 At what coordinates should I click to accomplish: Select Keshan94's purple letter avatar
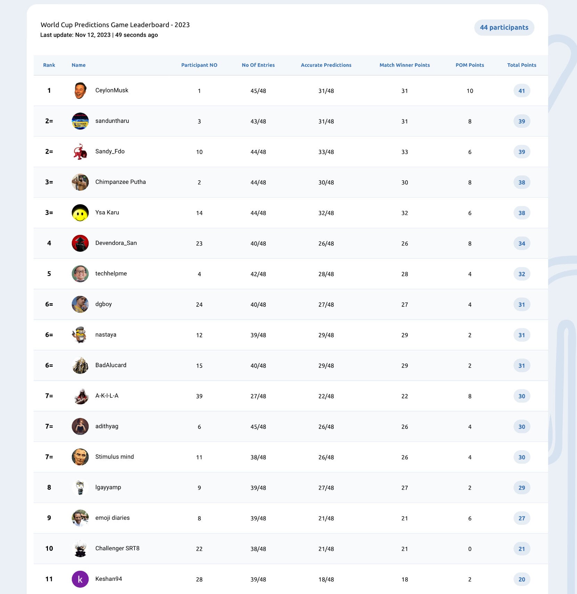(x=80, y=579)
